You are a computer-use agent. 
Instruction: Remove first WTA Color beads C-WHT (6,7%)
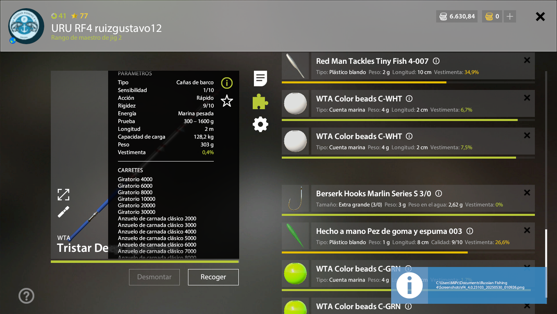(x=527, y=98)
